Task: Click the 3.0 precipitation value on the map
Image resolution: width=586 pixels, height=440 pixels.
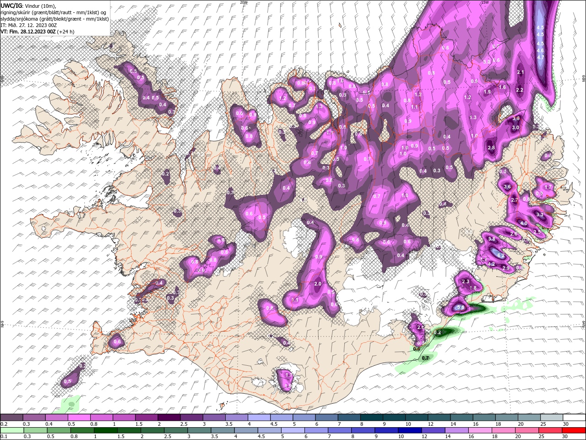Action: [x=515, y=127]
